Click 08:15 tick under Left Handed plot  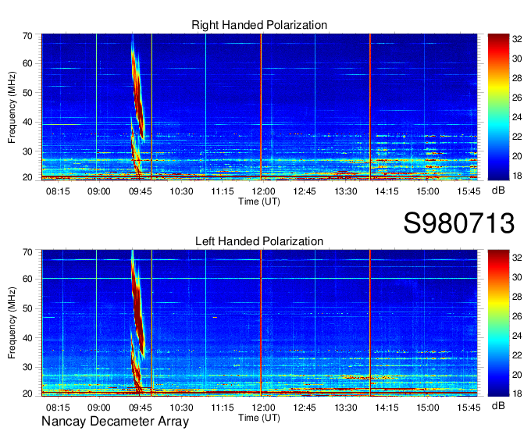click(x=58, y=408)
